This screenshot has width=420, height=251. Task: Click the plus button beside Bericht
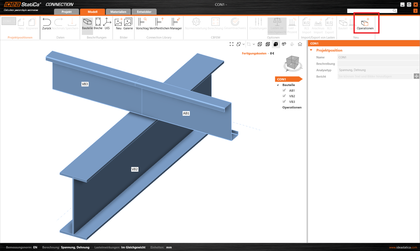416,76
